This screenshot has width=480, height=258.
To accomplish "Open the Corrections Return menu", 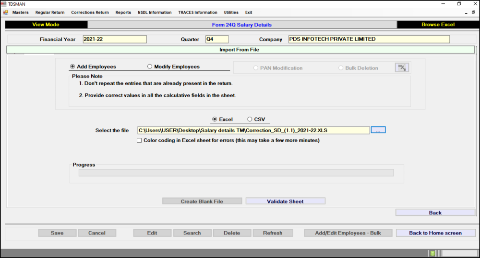I will [x=90, y=12].
